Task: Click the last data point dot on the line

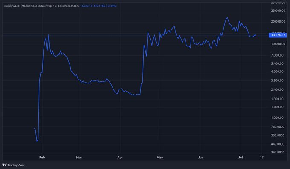Action: 255,35
